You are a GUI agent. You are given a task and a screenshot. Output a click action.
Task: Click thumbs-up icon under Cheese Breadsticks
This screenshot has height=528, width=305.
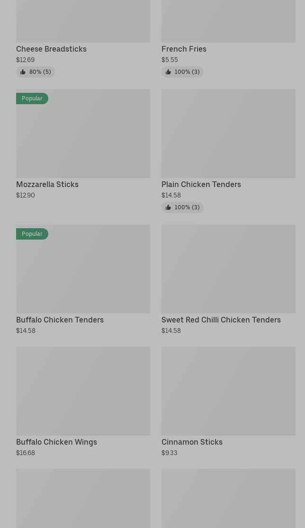23,72
